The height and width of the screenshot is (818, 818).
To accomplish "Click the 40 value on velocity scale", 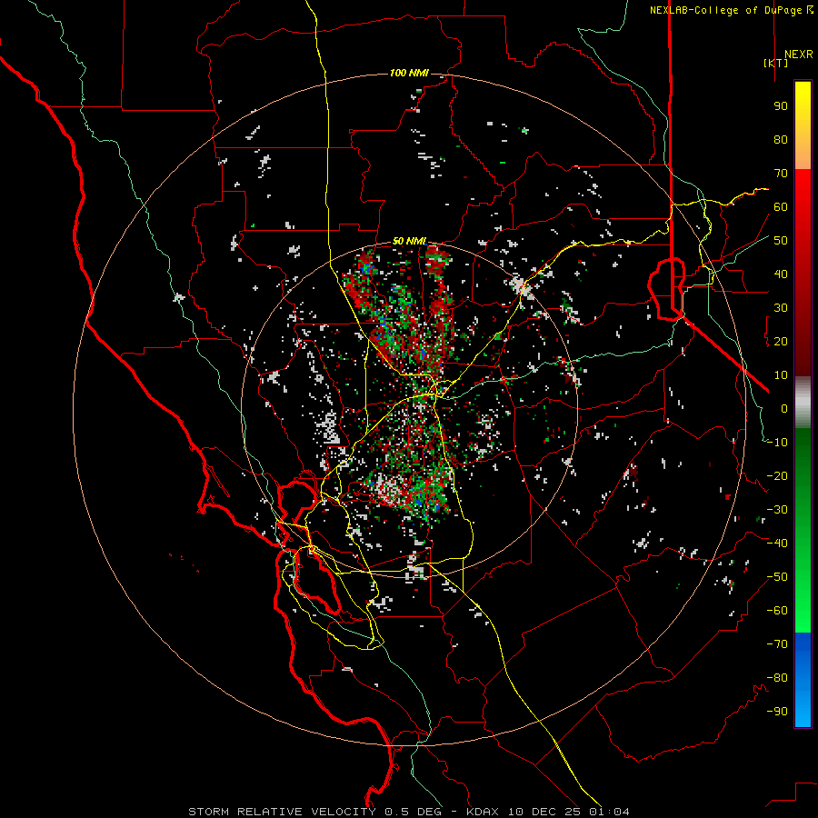I will 781,274.
